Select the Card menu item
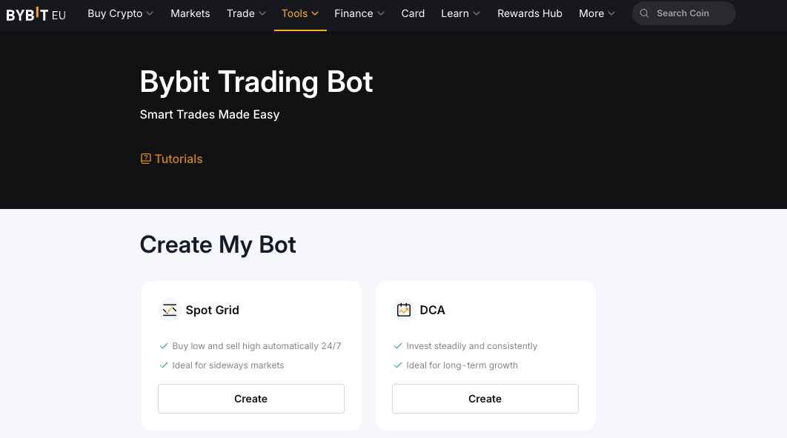The image size is (787, 438). (413, 13)
